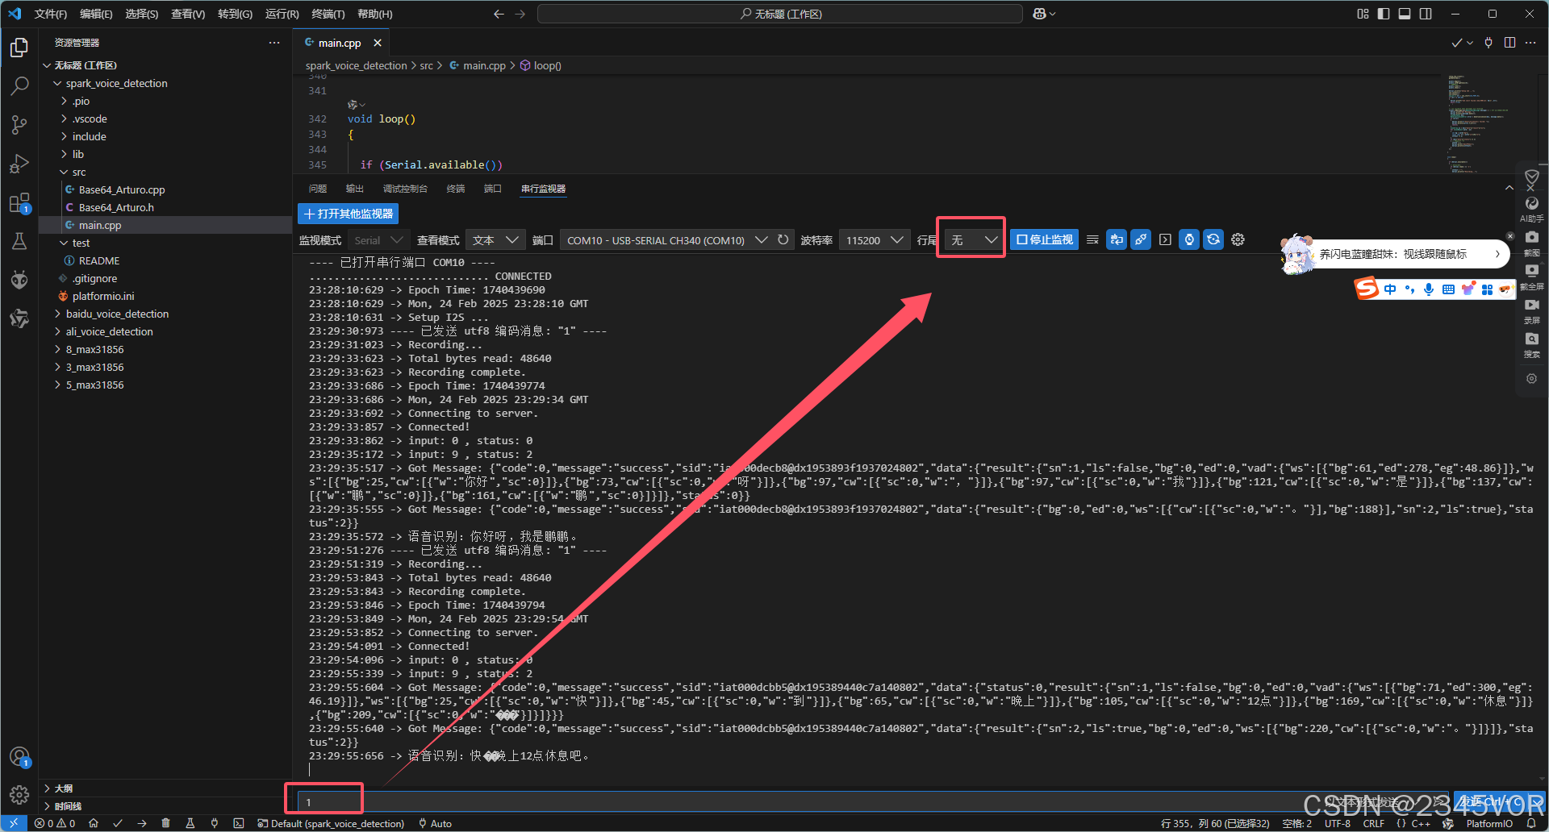Click PlatformIO Serial Monitor plug in status bar
This screenshot has width=1549, height=832.
pyautogui.click(x=214, y=823)
